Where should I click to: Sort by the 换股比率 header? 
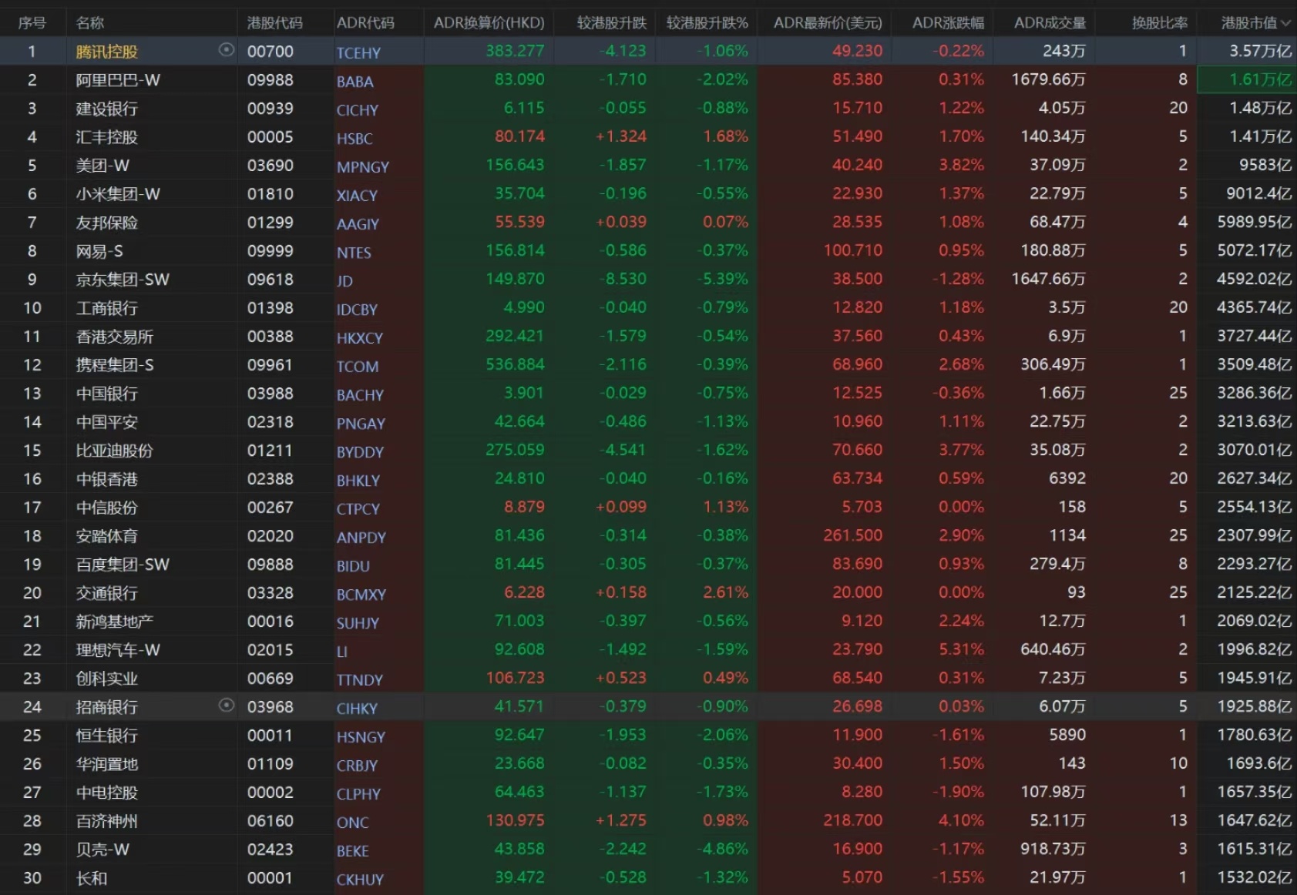point(1160,23)
